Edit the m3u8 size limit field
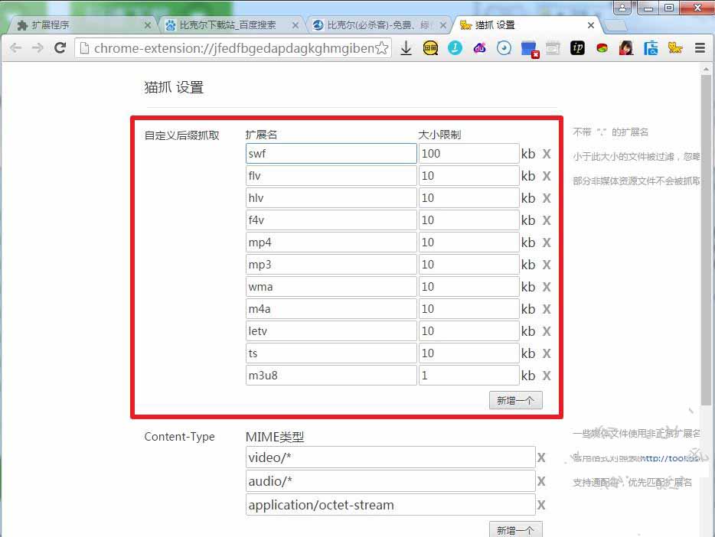 click(x=469, y=376)
